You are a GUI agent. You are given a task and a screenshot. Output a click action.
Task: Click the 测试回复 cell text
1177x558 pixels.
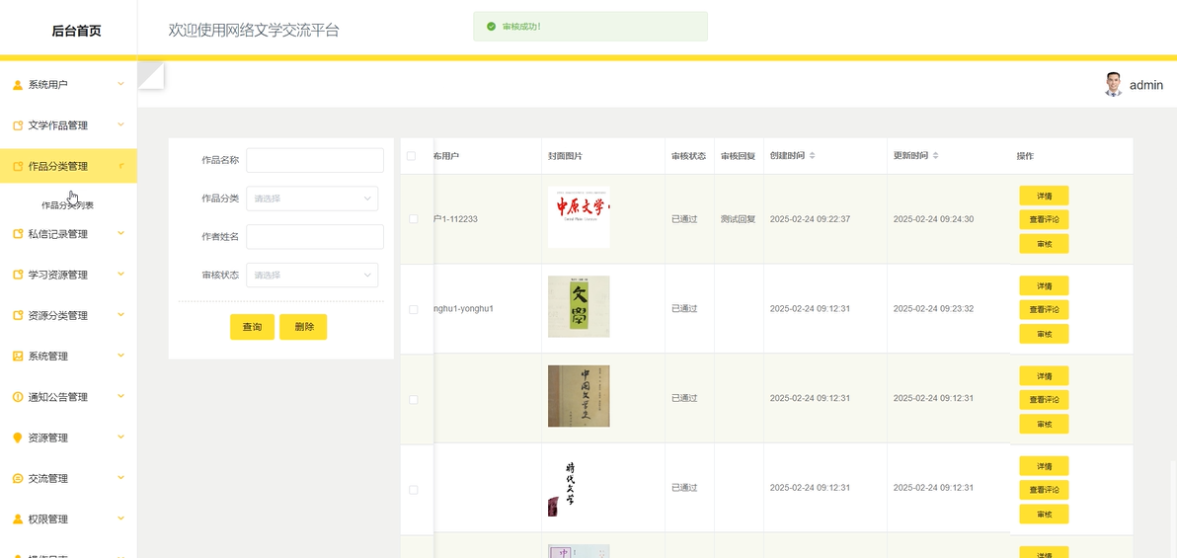[x=738, y=219]
